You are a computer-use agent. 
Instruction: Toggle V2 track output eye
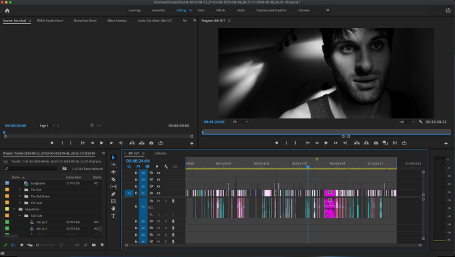pos(159,186)
